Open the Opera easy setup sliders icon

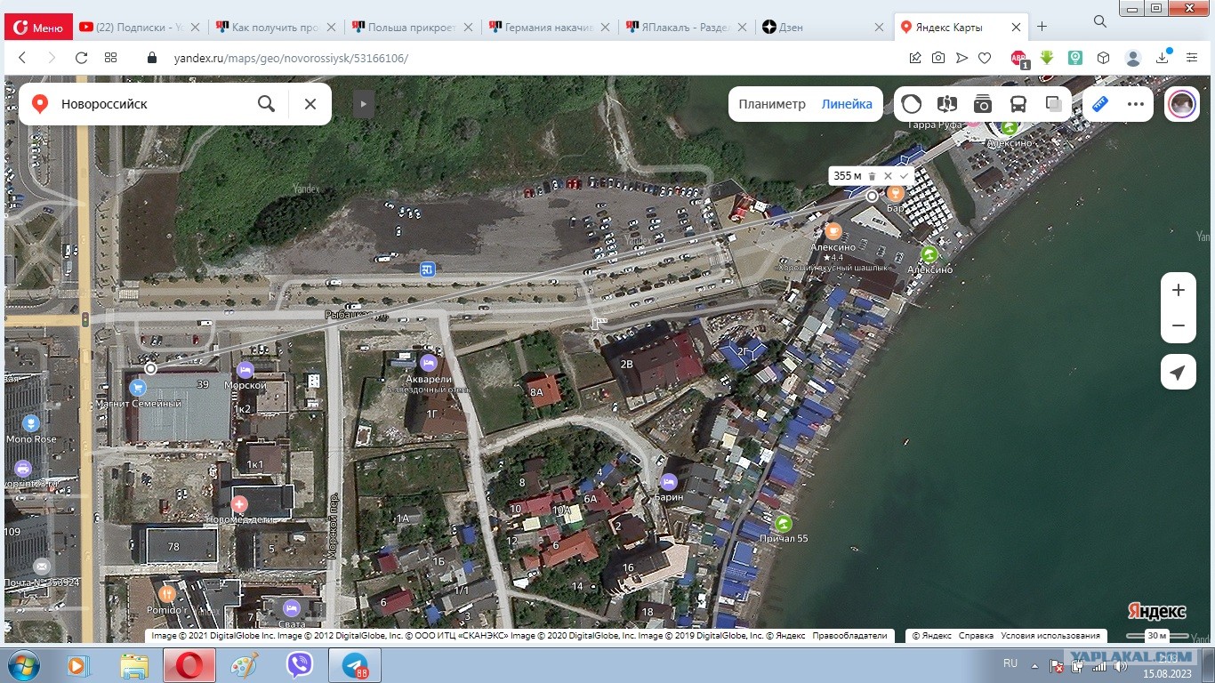click(1192, 58)
